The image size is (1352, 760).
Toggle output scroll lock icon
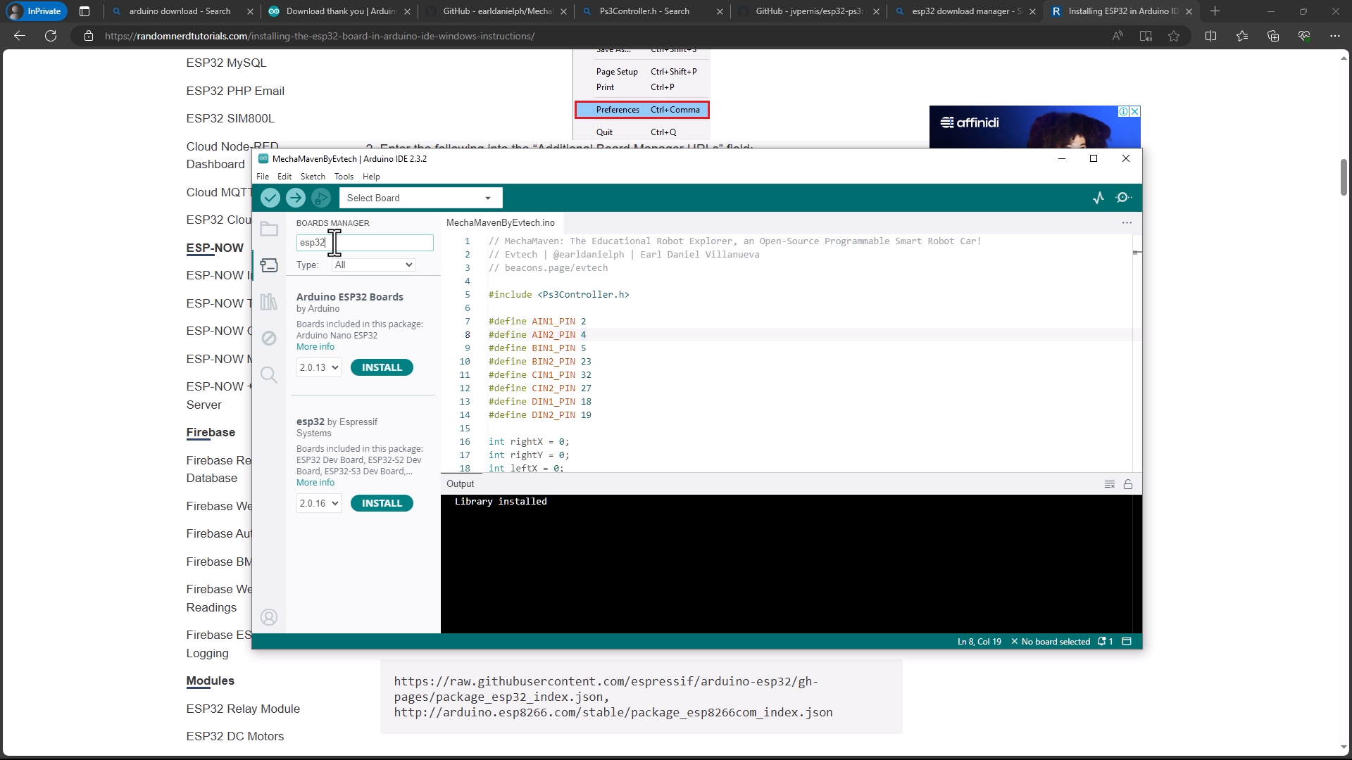click(x=1128, y=484)
